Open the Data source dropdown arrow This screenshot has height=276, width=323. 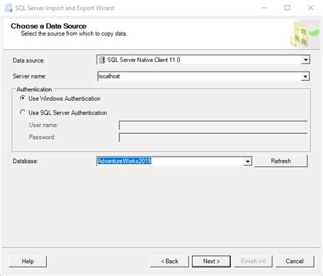coord(306,60)
